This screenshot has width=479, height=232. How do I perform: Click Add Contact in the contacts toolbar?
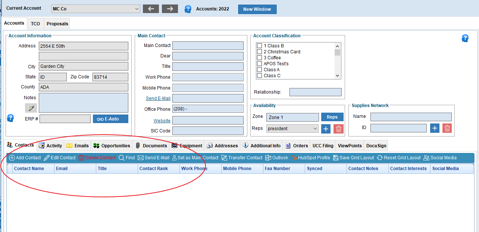[x=25, y=158]
